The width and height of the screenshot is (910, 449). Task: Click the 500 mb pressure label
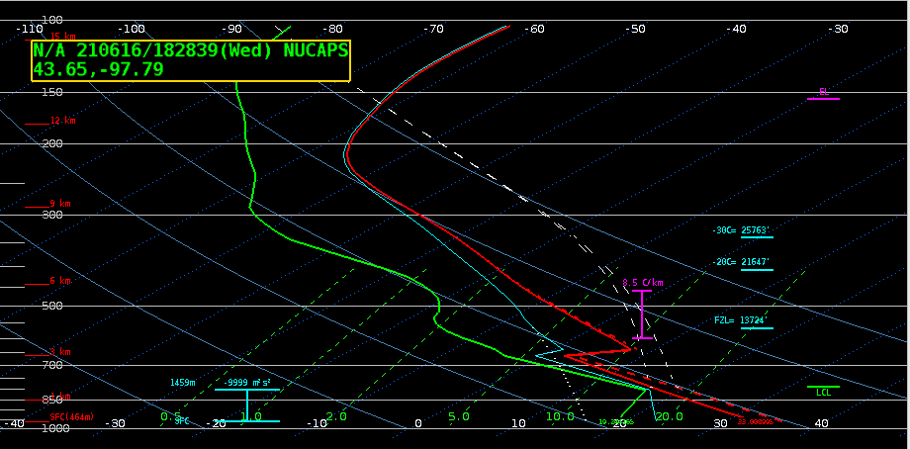point(52,306)
